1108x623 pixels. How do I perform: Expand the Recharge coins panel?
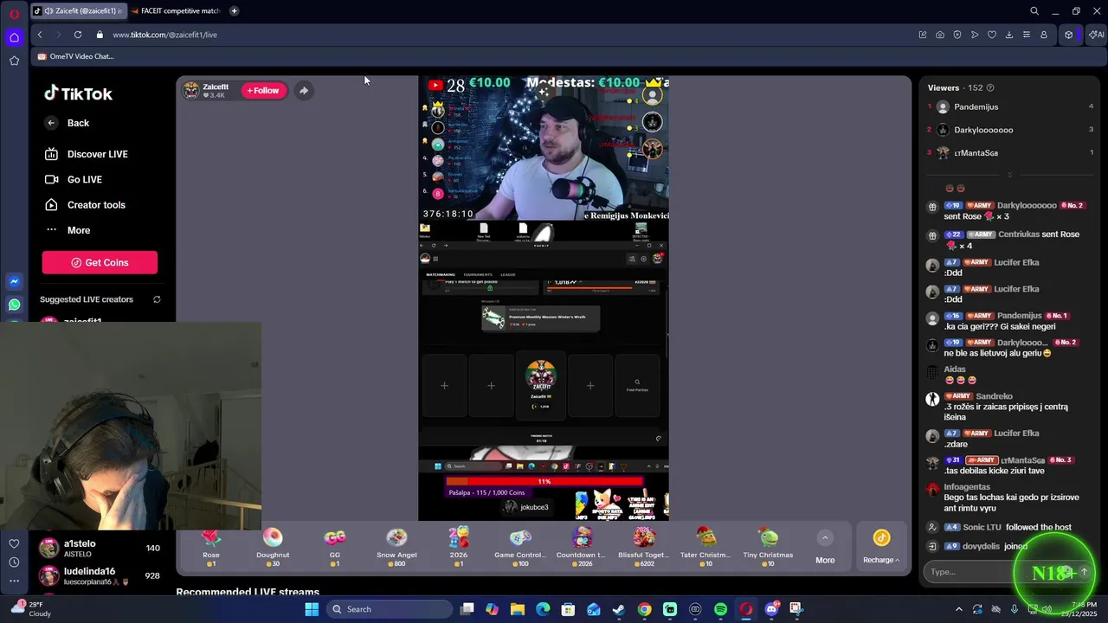pos(881,547)
